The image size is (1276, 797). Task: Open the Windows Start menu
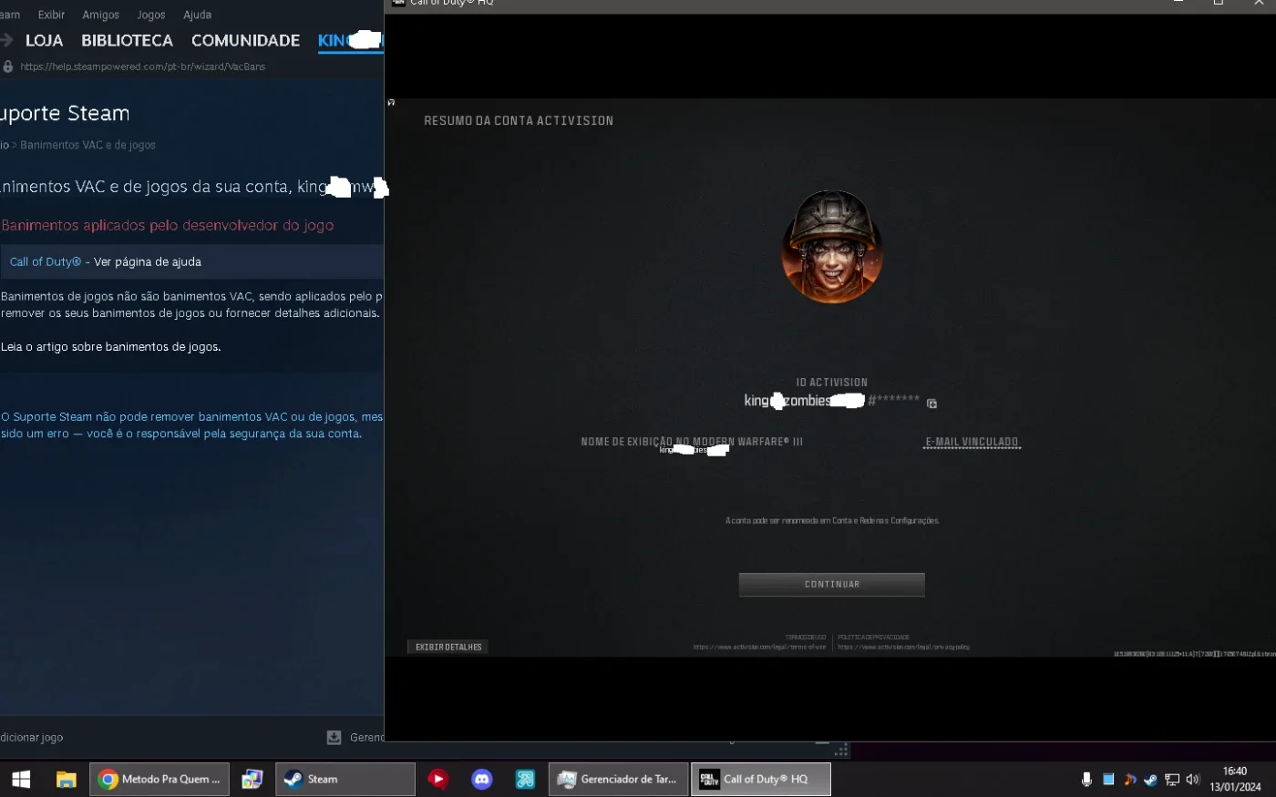(x=20, y=779)
